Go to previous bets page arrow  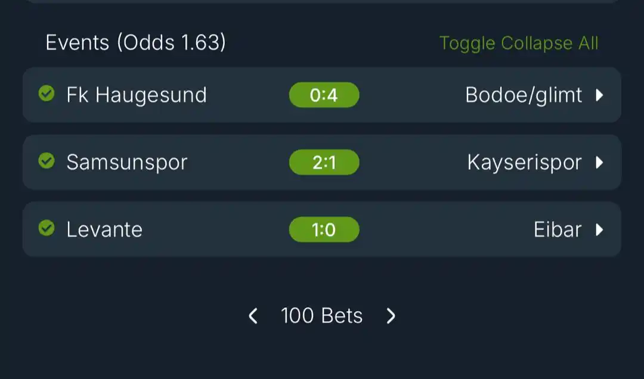pos(253,316)
